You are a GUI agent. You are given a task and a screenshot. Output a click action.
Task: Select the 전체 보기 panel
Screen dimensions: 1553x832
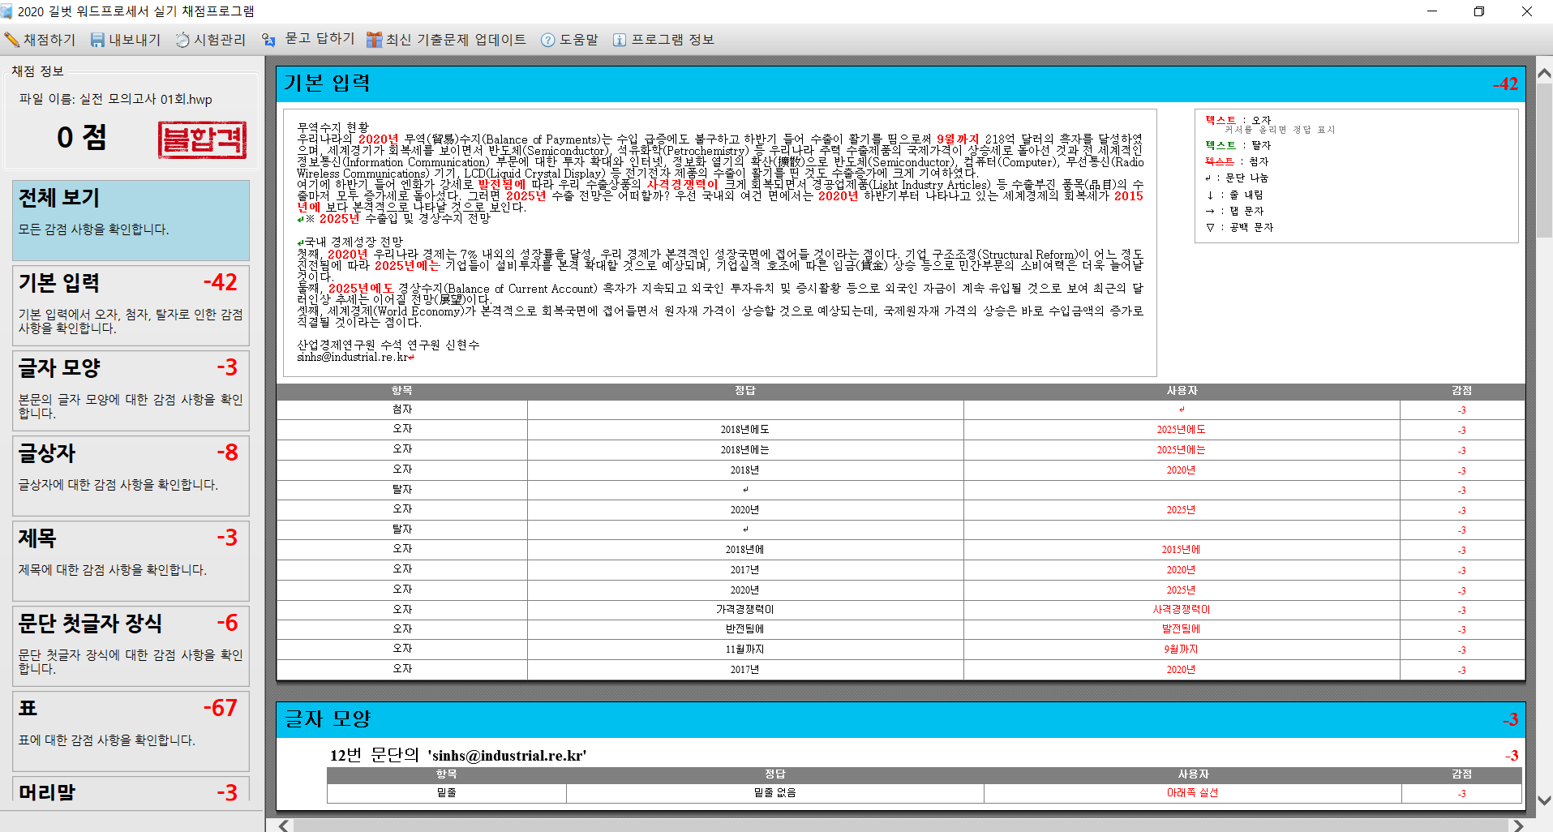click(131, 220)
